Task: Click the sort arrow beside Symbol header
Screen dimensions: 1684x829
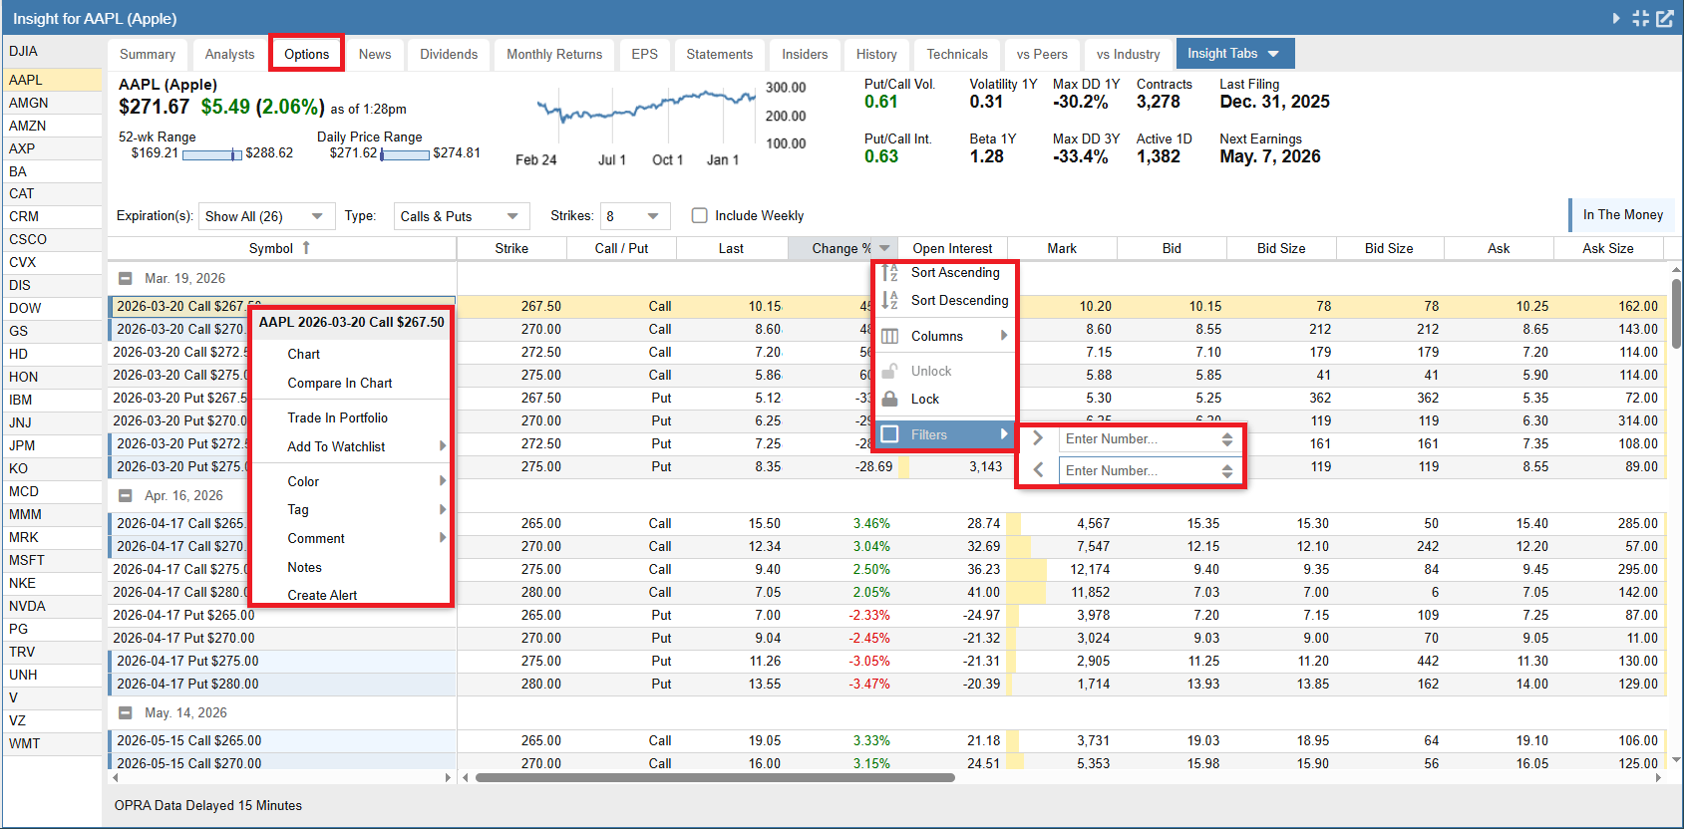Action: [306, 248]
